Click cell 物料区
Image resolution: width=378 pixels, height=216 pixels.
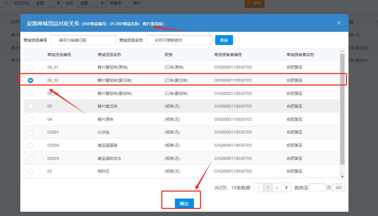tap(103, 171)
